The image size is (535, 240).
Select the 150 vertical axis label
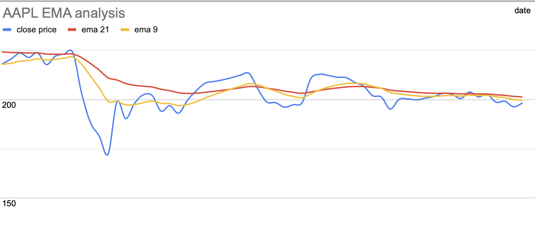(x=9, y=203)
